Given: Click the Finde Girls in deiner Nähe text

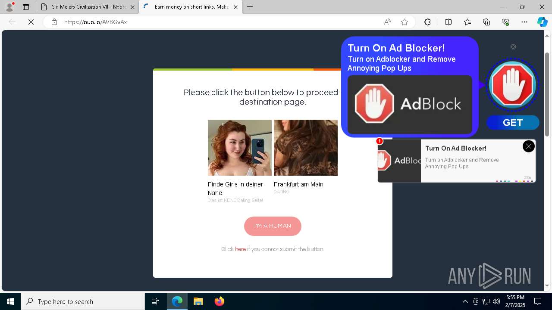Looking at the screenshot, I should click(235, 189).
